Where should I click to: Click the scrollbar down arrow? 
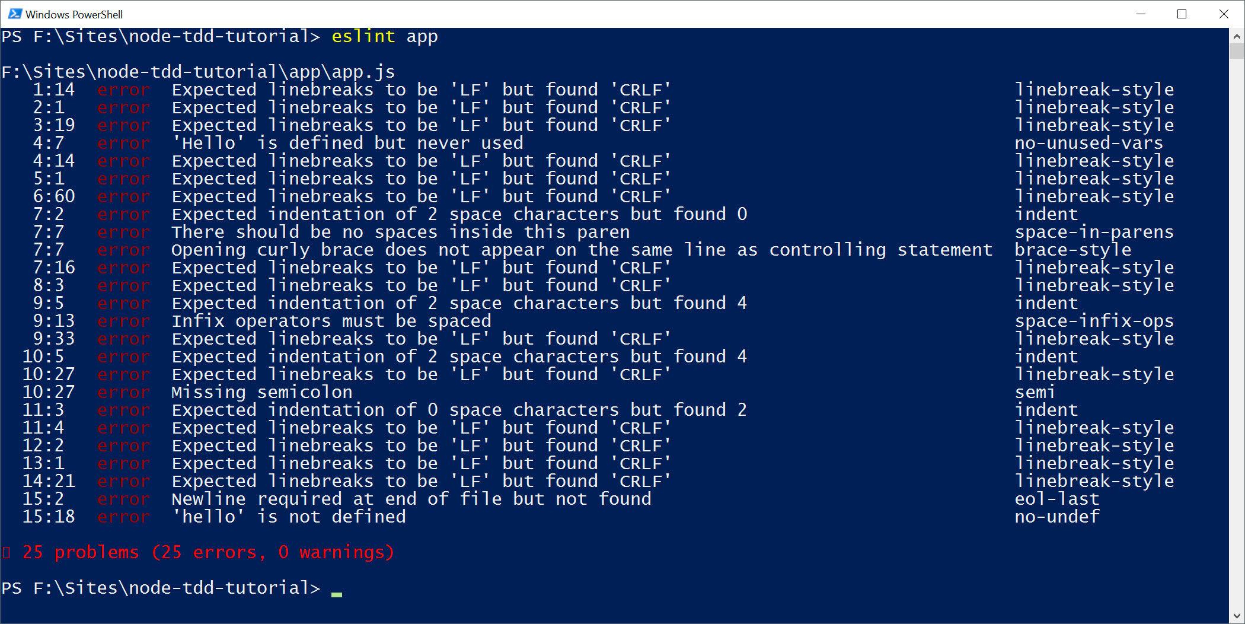click(x=1237, y=616)
